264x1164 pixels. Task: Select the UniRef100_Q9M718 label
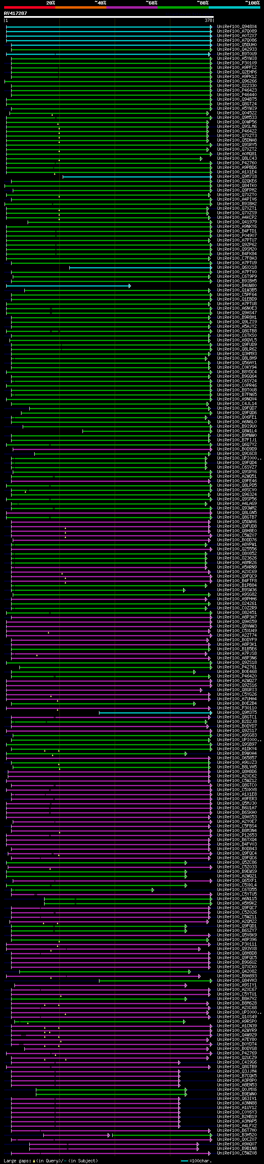coord(237,177)
